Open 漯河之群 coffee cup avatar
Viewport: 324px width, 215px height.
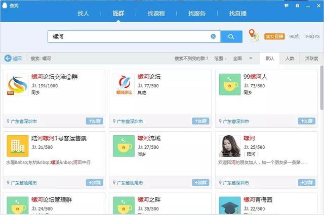click(x=124, y=205)
